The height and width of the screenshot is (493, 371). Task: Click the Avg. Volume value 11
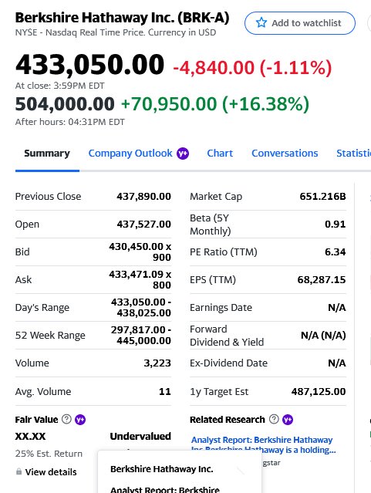point(165,391)
